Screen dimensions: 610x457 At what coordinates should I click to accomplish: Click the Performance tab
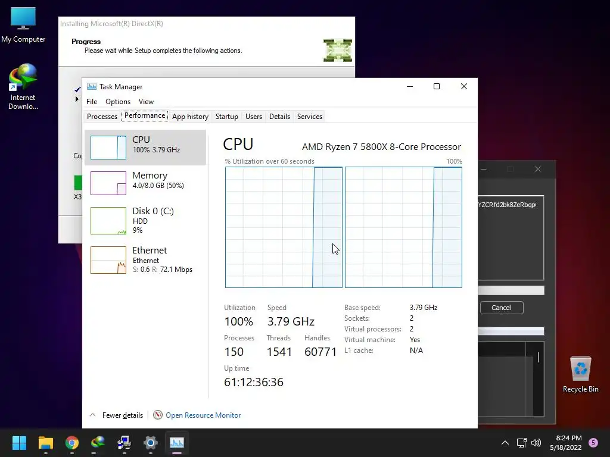(x=145, y=115)
